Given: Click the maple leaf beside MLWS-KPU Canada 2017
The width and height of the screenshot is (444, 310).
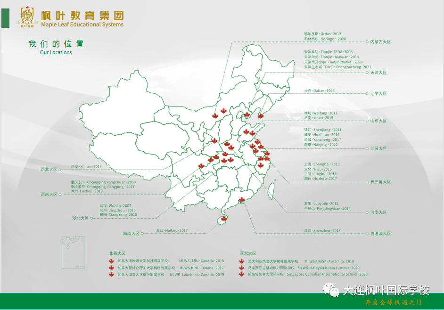Looking at the screenshot, I should (x=112, y=268).
